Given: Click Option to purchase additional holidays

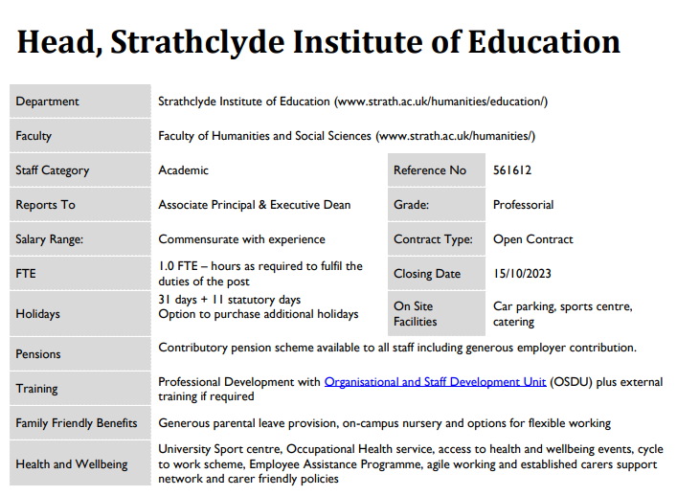Looking at the screenshot, I should click(x=259, y=314).
